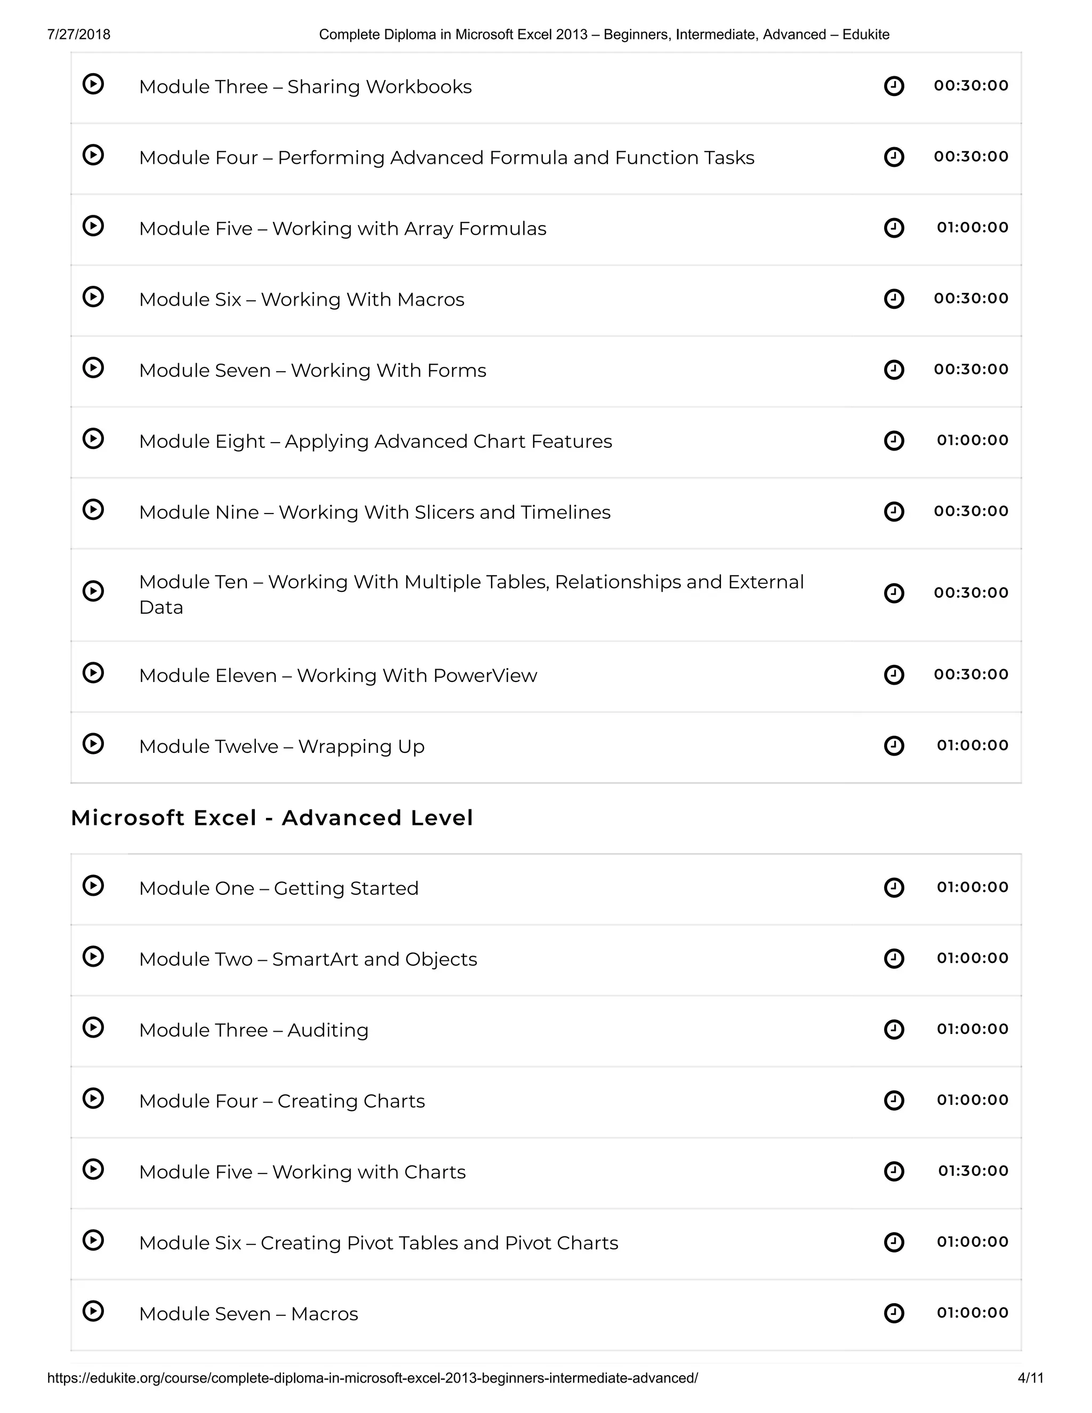1092x1413 pixels.
Task: Click play icon for Module Three Auditing
Action: point(93,1027)
